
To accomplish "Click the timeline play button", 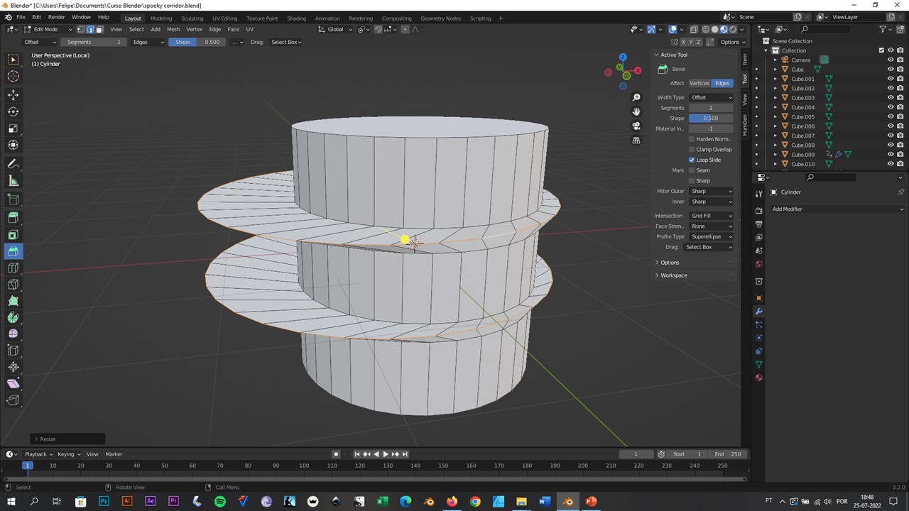I will click(x=386, y=454).
